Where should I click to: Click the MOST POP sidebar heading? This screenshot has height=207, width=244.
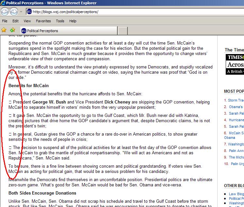point(234,91)
